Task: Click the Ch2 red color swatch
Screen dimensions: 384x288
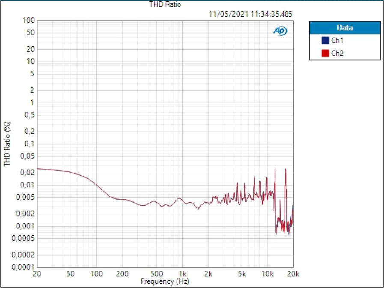Action: [x=325, y=53]
